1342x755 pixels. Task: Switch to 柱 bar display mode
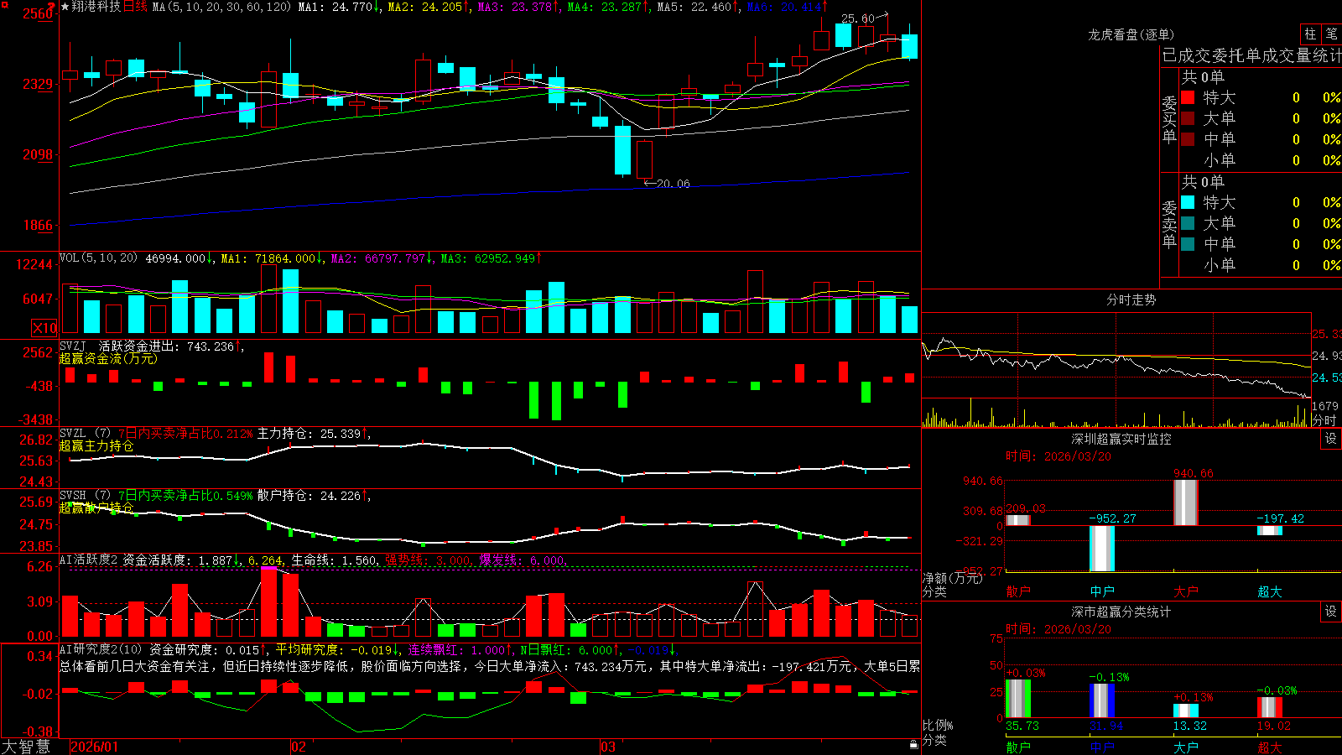[x=1310, y=34]
